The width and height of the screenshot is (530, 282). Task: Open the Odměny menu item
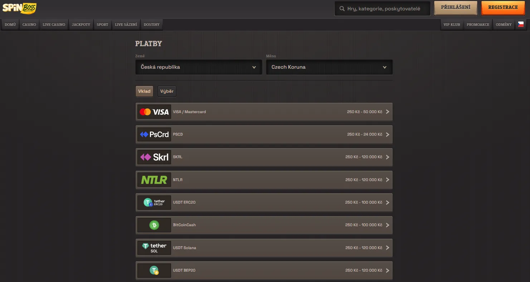[x=504, y=25]
